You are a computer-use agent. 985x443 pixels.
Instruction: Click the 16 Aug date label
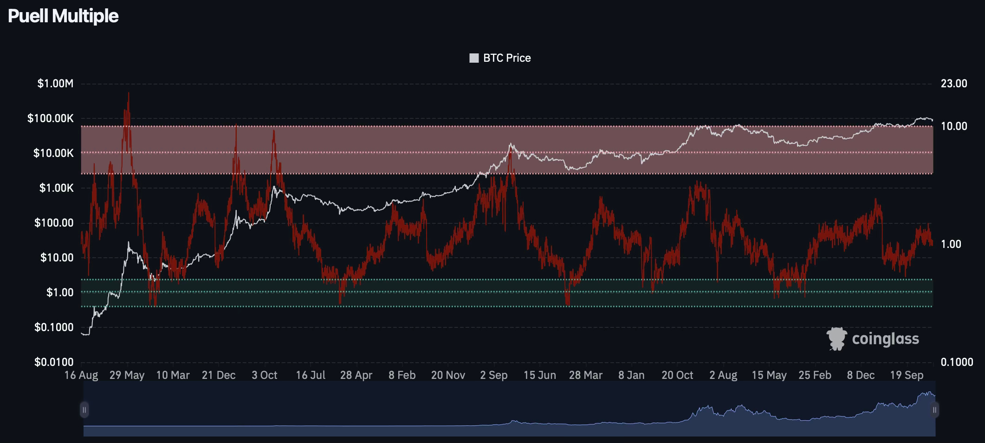pos(81,375)
